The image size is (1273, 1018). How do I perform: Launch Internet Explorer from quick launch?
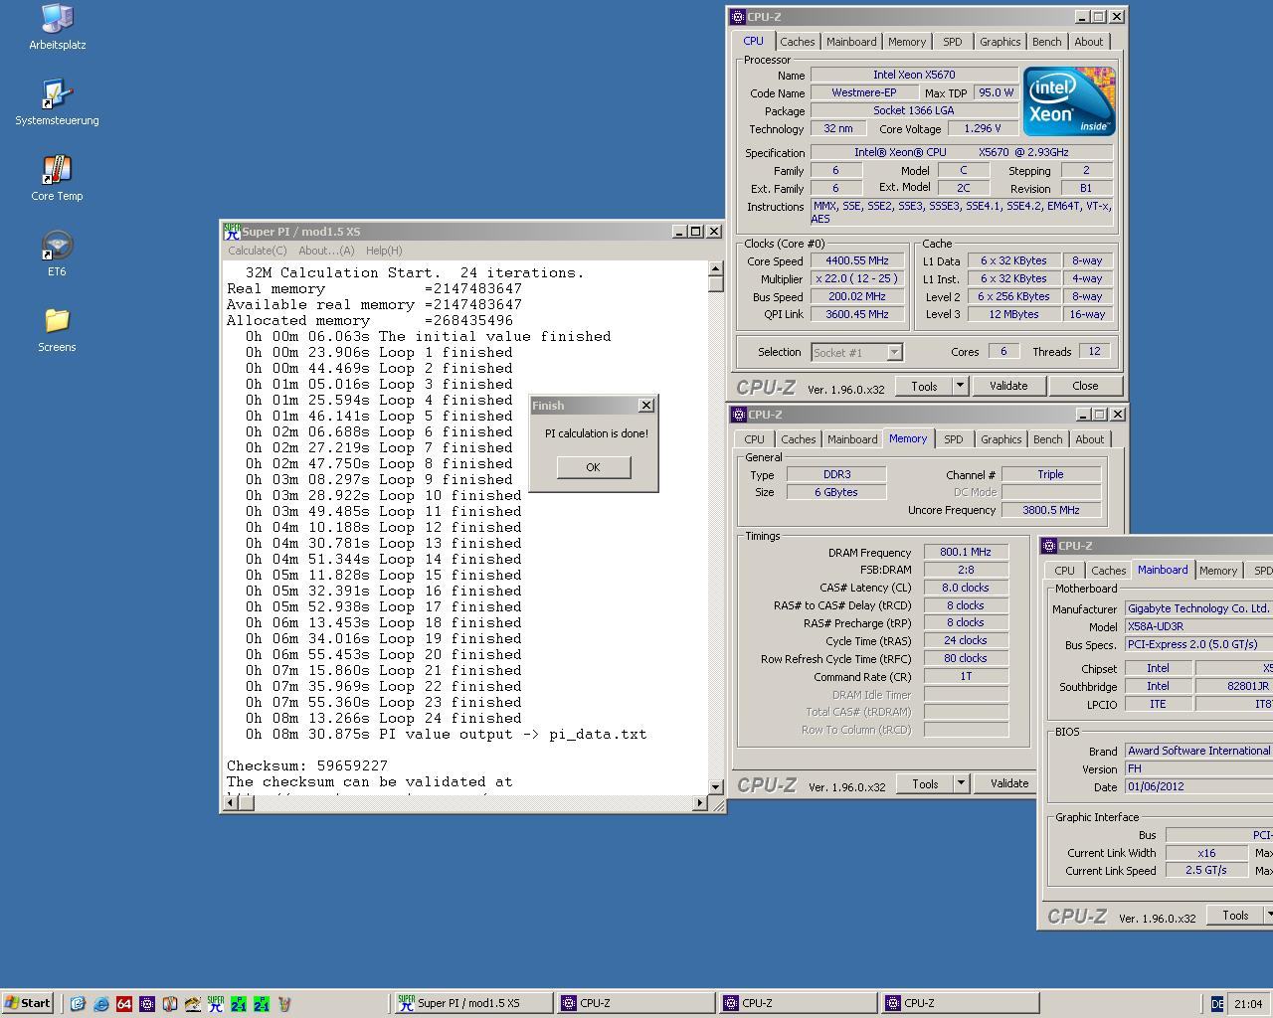pyautogui.click(x=100, y=1004)
